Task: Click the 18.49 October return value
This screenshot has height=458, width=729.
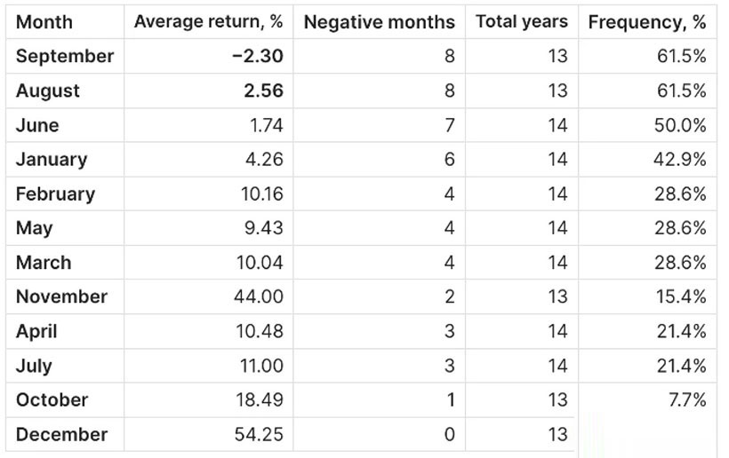Action: pyautogui.click(x=258, y=400)
